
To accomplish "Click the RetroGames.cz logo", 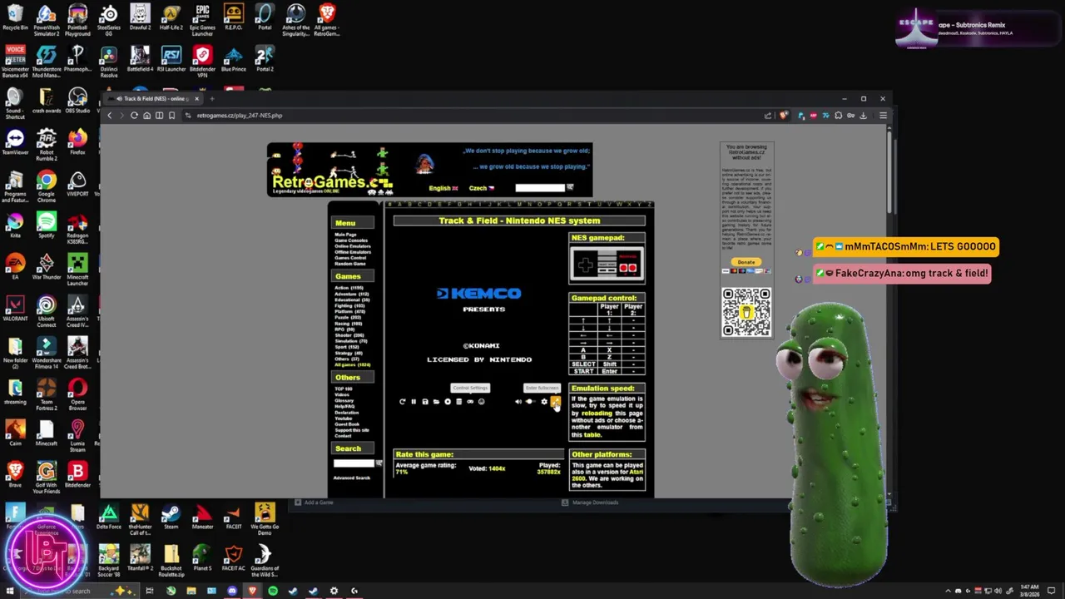I will pyautogui.click(x=331, y=181).
